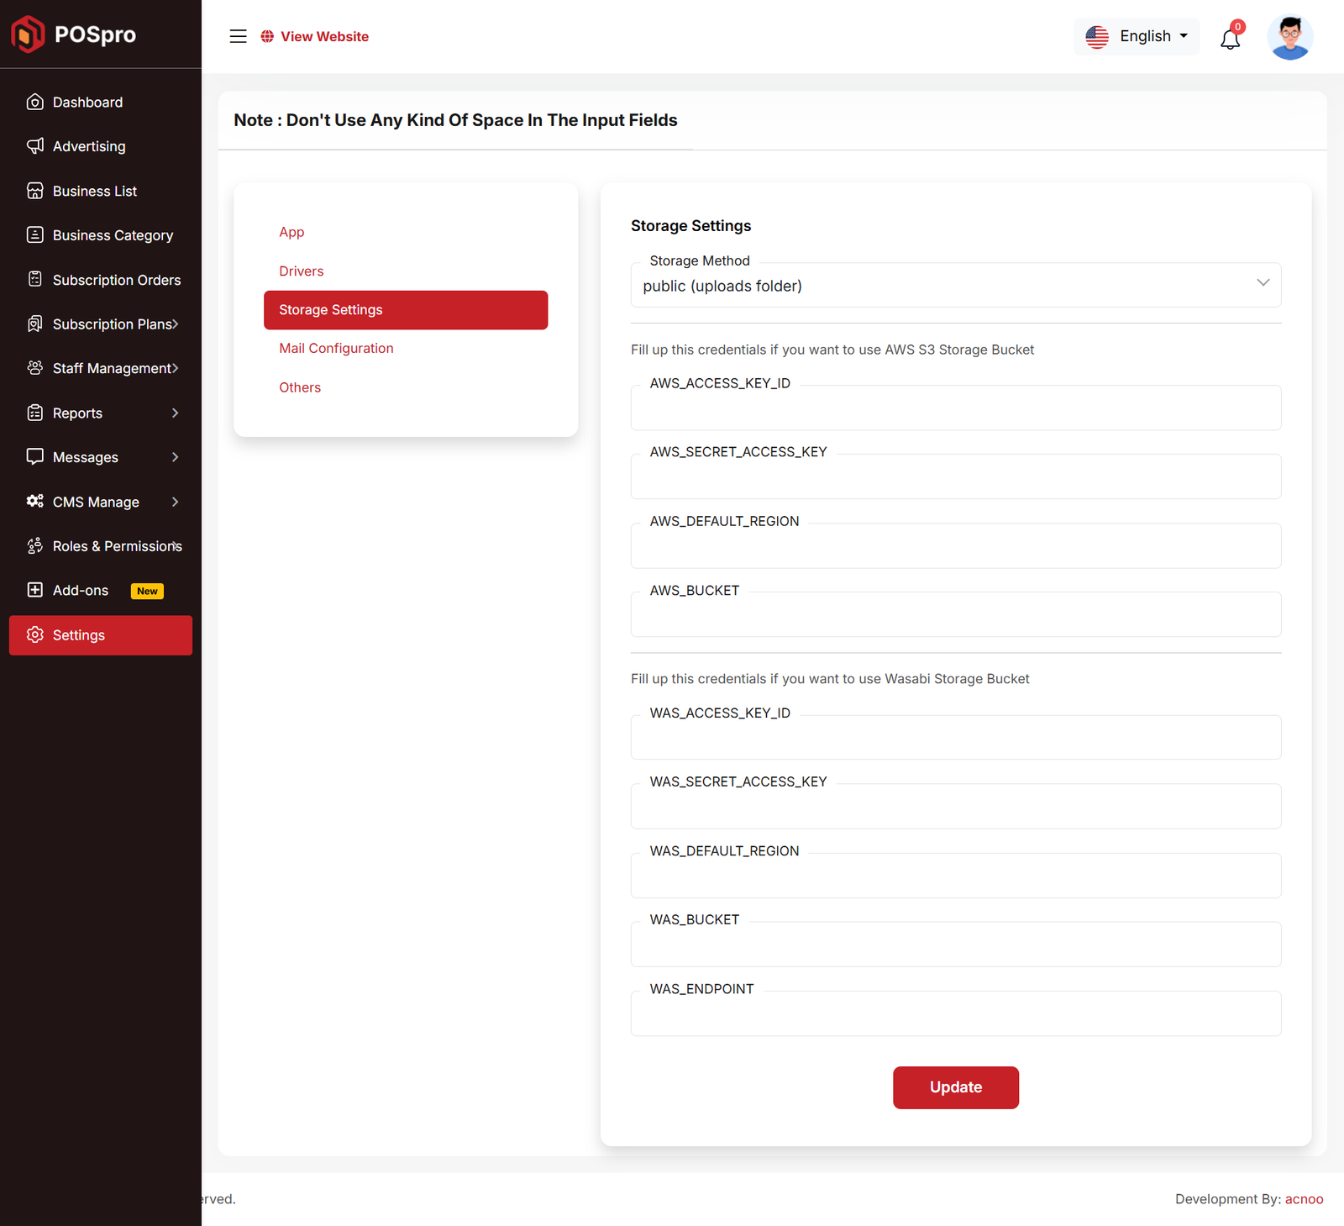This screenshot has width=1344, height=1226.
Task: Follow the View Website link
Action: click(324, 36)
